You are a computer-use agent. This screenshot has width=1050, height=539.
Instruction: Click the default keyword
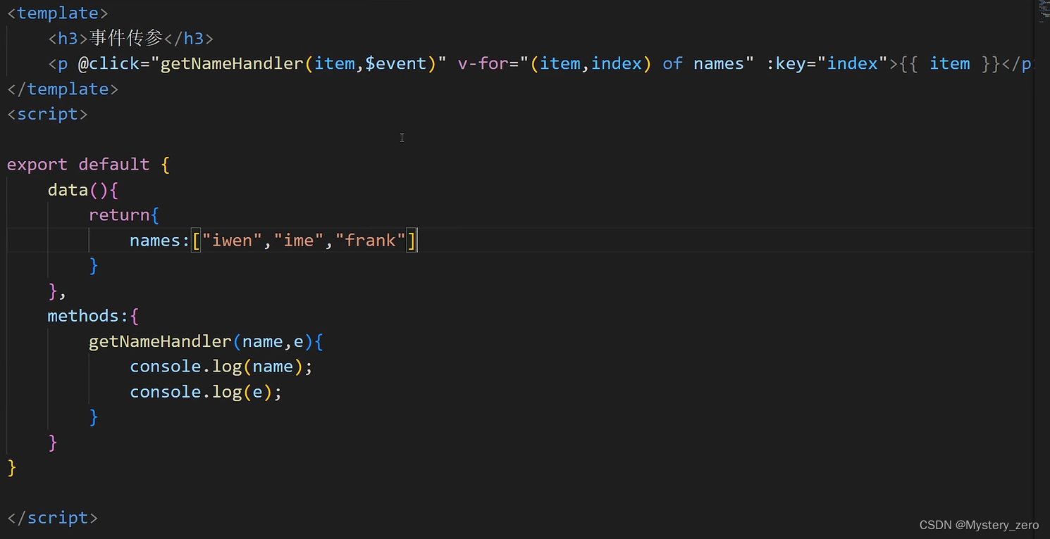coord(114,165)
